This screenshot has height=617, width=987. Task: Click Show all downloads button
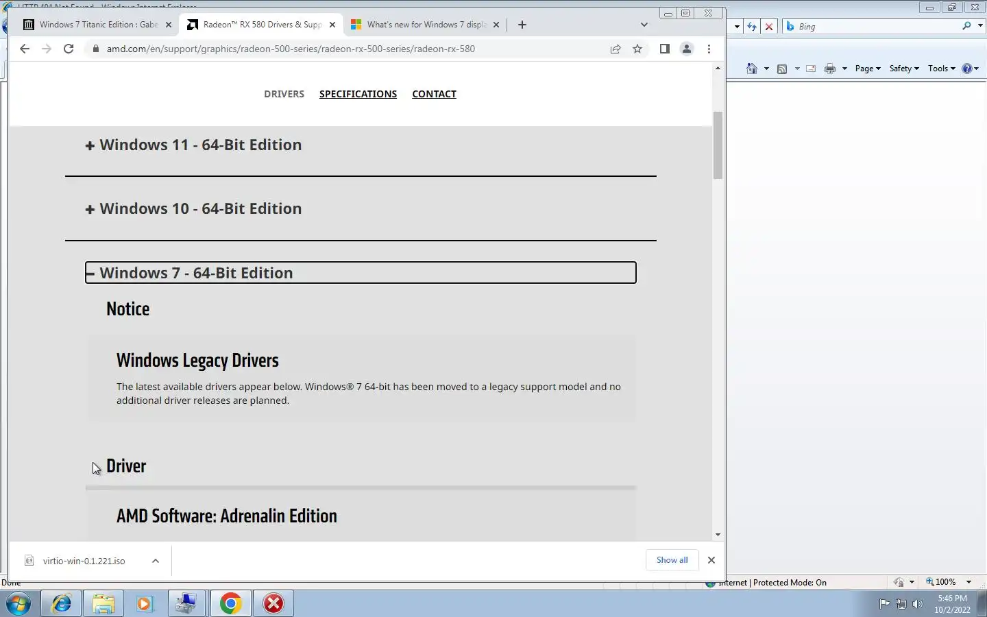coord(672,560)
